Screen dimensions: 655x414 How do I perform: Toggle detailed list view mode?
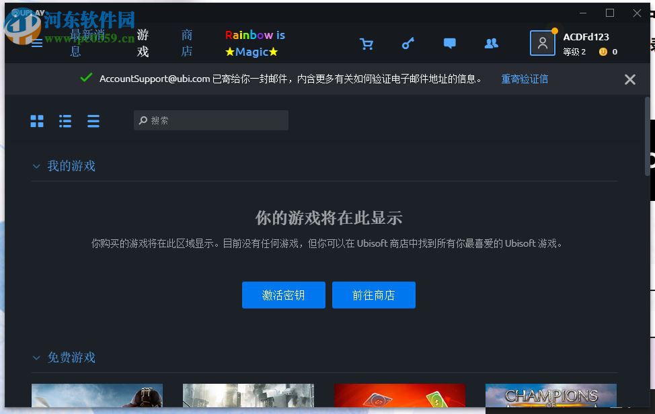tap(93, 121)
